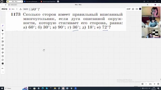Select the sticky note tool
The width and height of the screenshot is (161, 90).
click(3, 45)
